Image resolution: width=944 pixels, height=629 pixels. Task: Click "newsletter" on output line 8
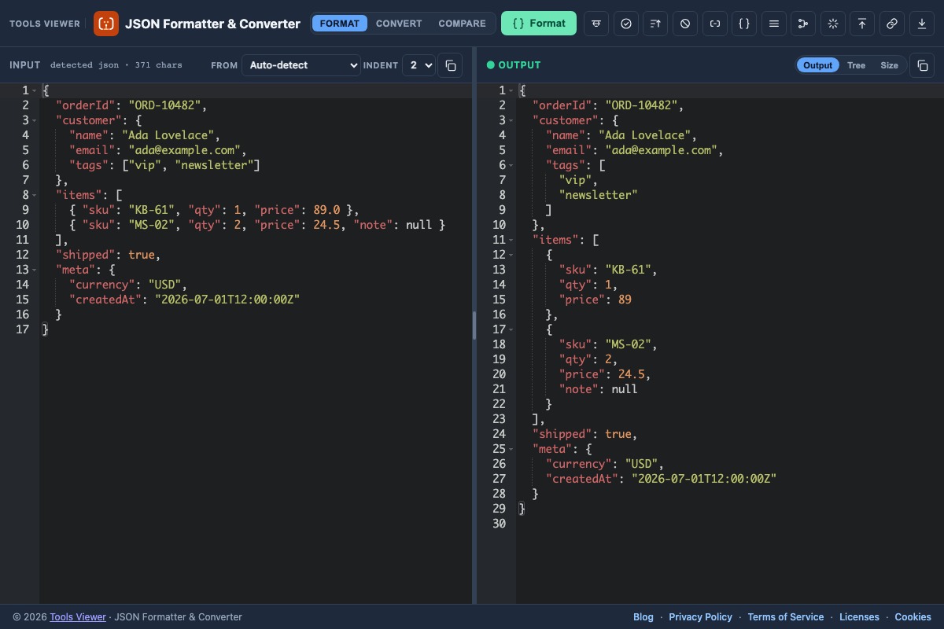pos(598,195)
